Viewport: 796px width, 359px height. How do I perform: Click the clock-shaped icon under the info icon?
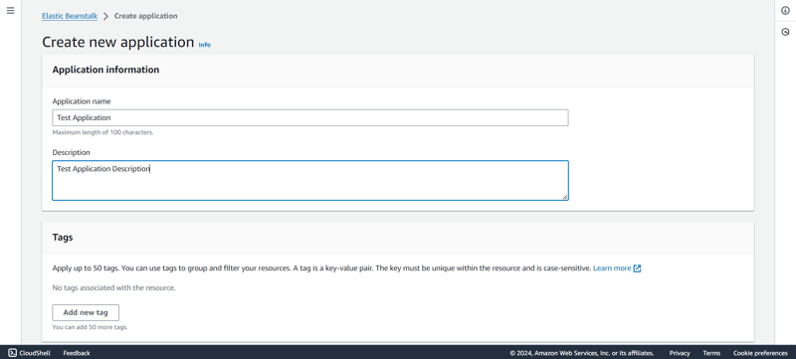[785, 32]
